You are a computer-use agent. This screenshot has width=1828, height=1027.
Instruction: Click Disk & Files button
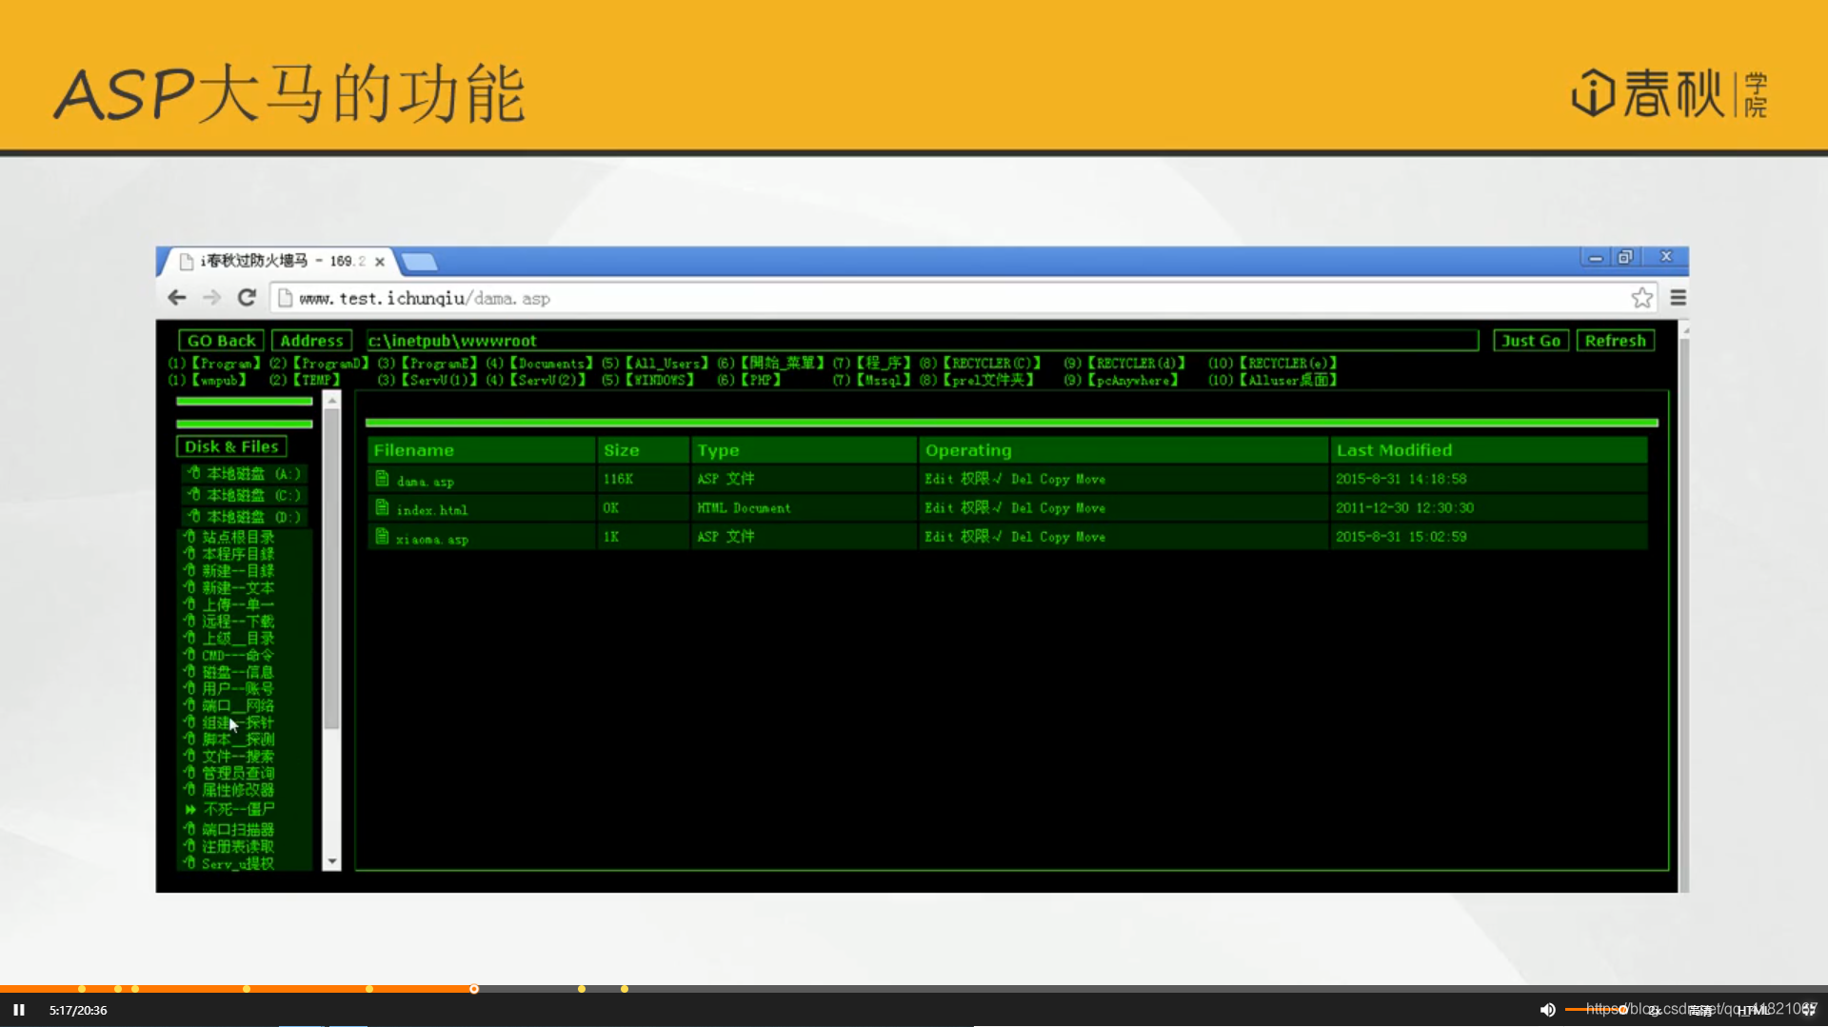click(x=231, y=446)
